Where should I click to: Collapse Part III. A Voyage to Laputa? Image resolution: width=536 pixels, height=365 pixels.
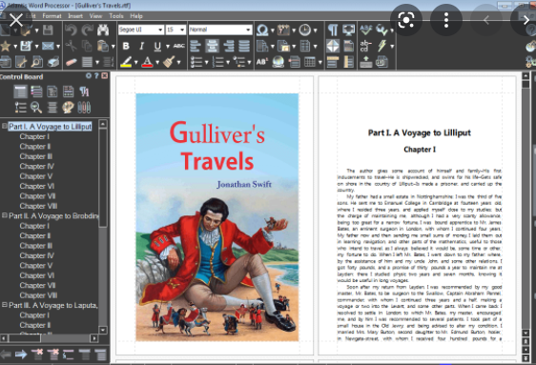point(5,305)
